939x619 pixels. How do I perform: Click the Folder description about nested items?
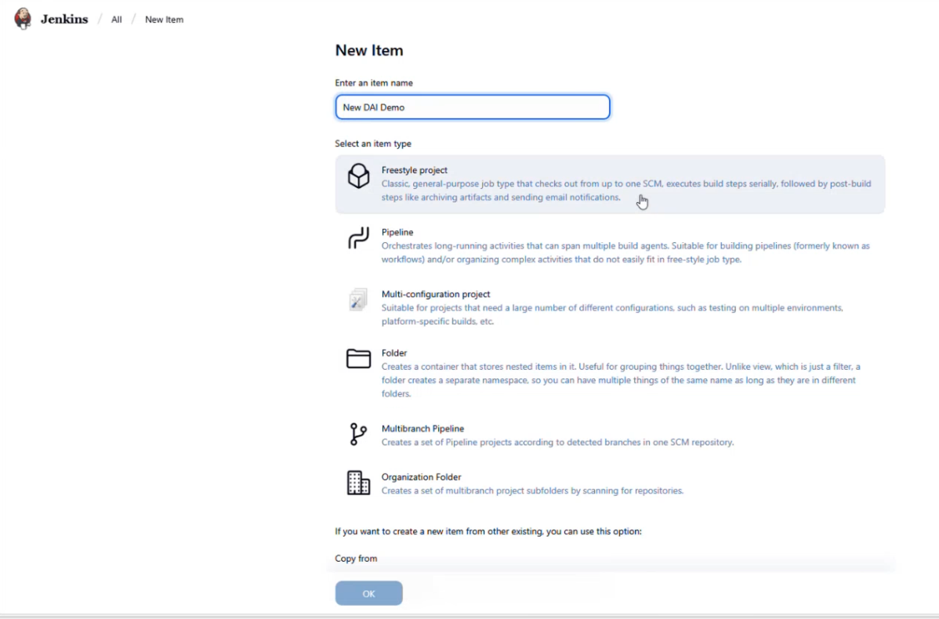coord(621,380)
